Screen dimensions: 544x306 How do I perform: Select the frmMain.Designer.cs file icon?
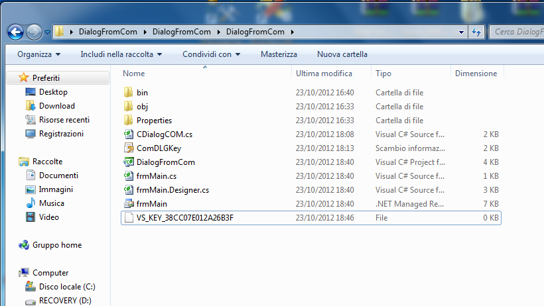129,189
